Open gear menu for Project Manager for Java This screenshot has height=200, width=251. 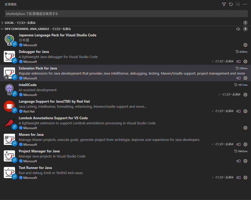tap(245, 161)
